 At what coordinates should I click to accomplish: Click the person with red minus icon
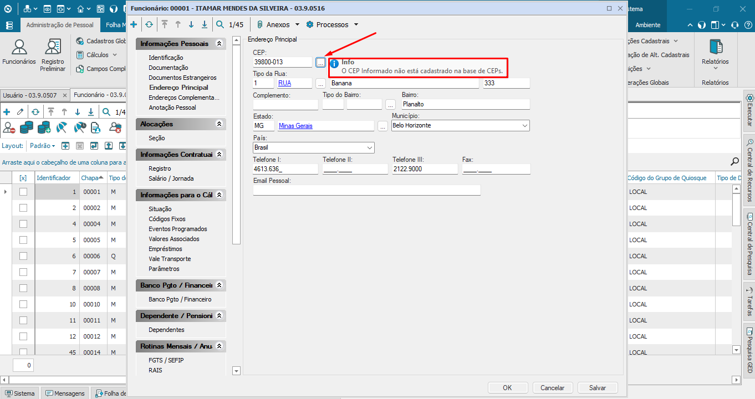point(9,128)
